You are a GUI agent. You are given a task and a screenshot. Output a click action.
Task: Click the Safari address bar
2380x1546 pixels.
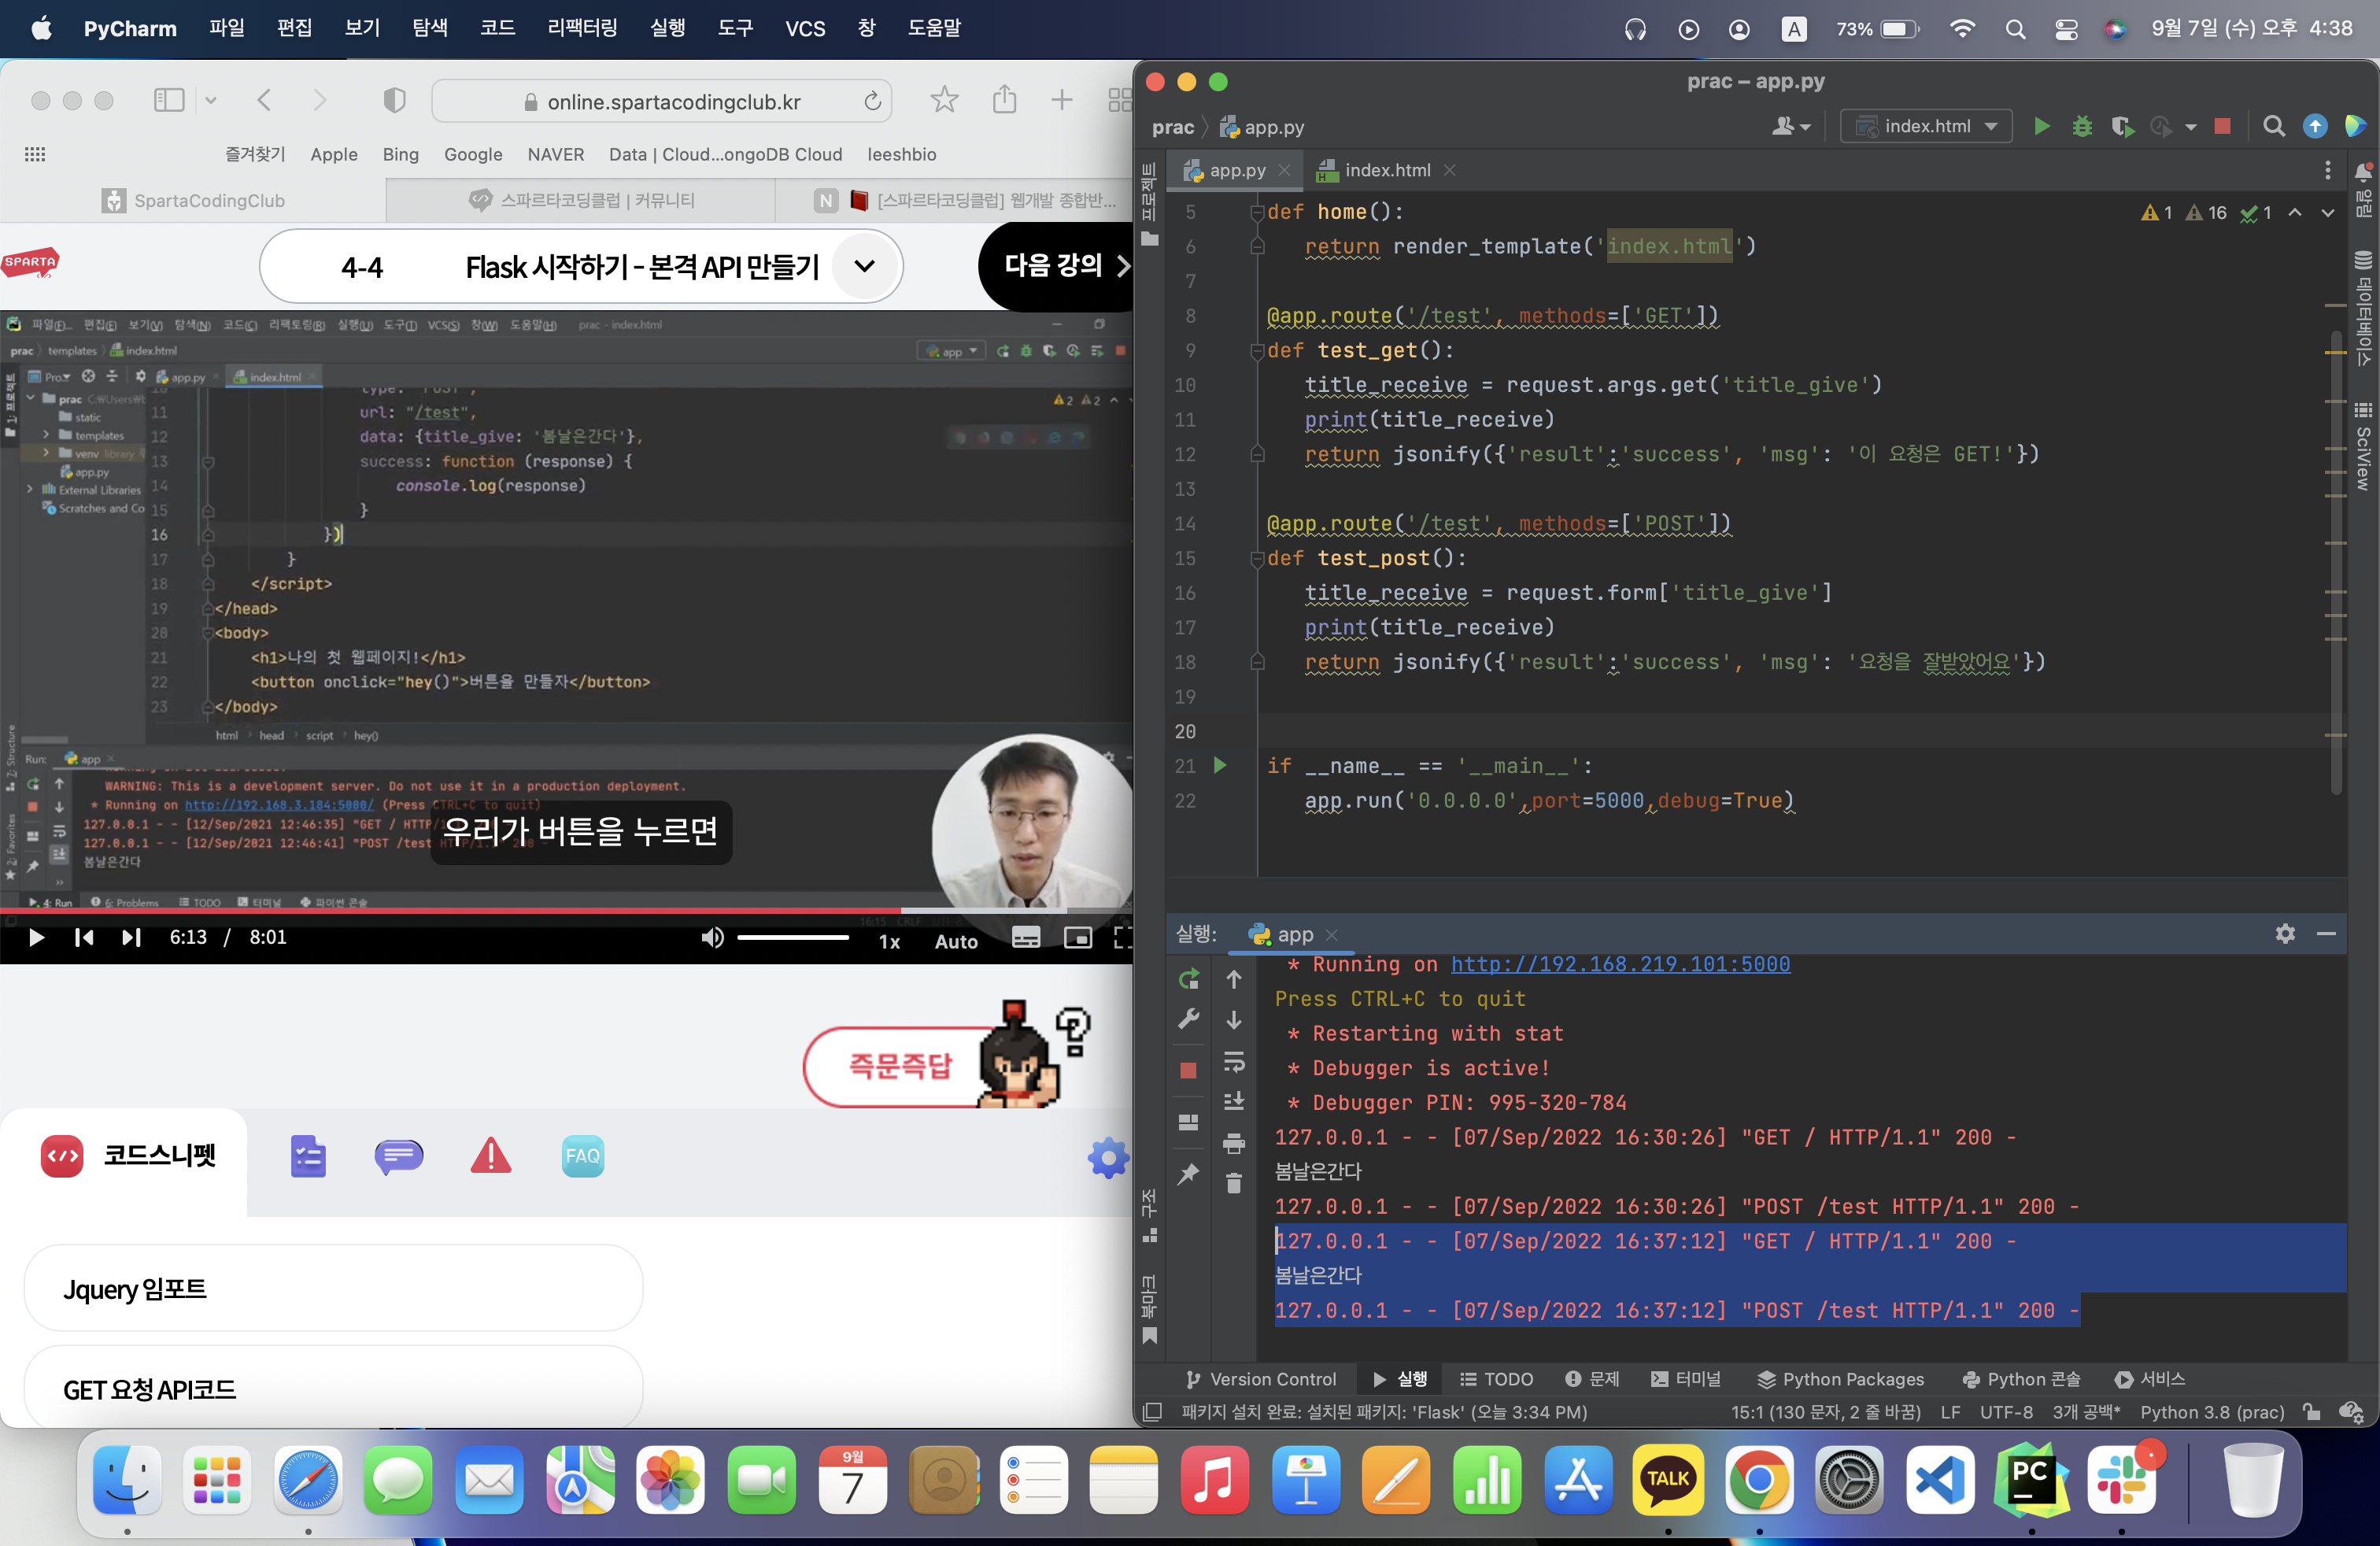click(x=661, y=101)
